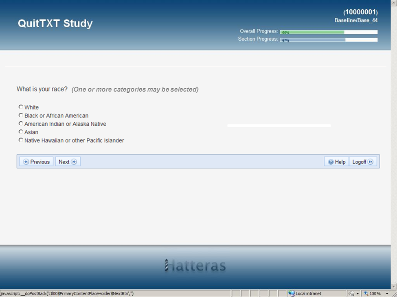Click the QuitTXT Study title
397x297 pixels.
[x=55, y=23]
